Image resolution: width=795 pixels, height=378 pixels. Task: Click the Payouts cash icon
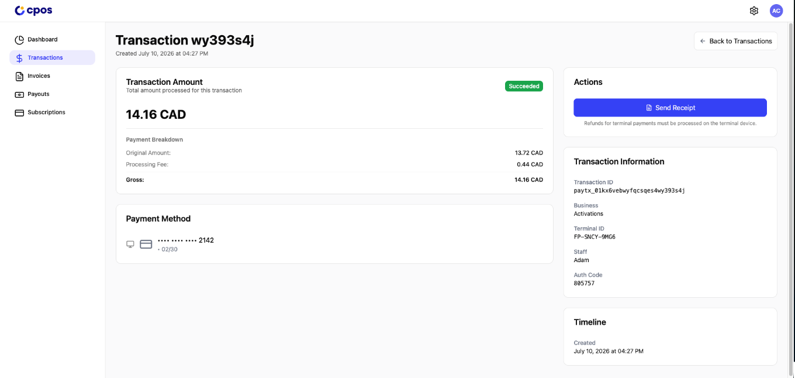point(19,94)
